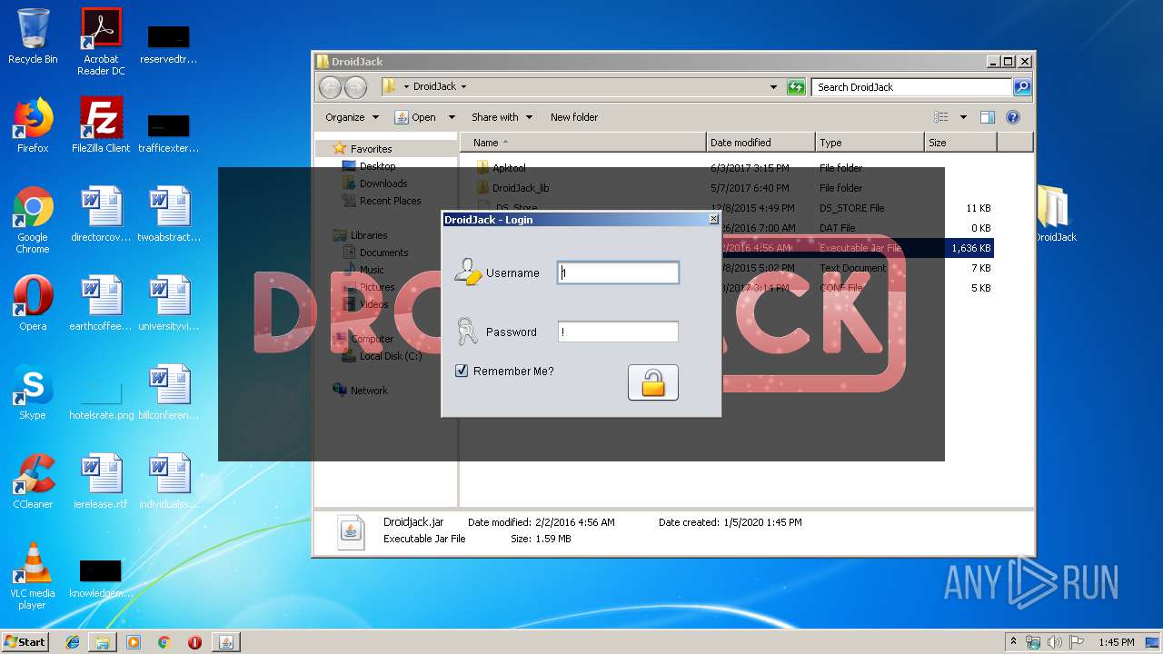Click the Open button in Explorer toolbar
This screenshot has height=654, width=1163.
click(415, 117)
